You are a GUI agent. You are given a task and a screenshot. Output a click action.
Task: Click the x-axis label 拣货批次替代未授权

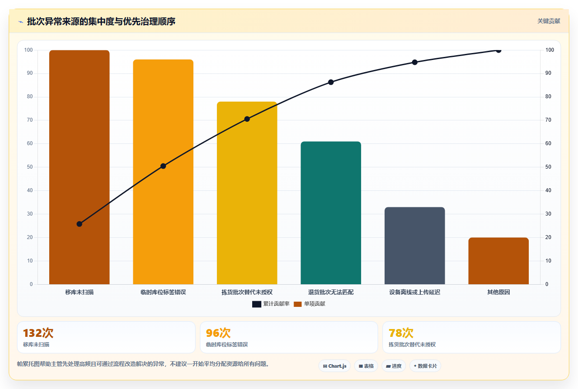coord(247,292)
